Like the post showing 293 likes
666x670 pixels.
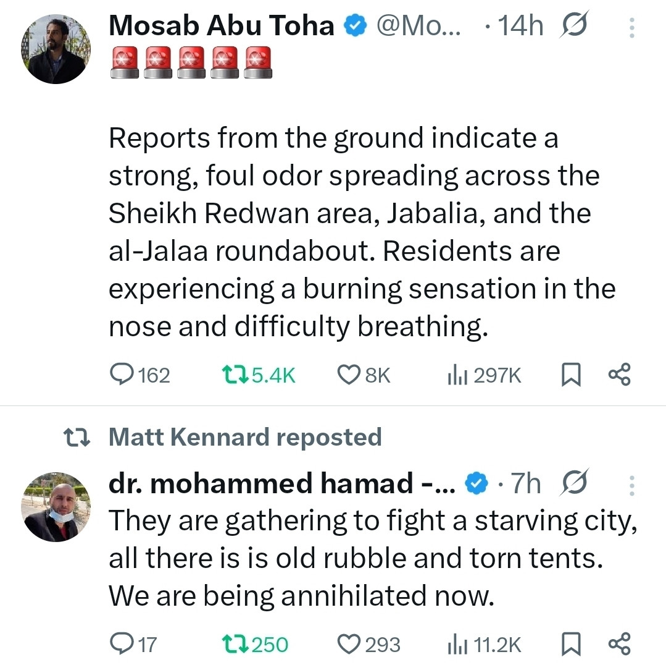tap(368, 644)
